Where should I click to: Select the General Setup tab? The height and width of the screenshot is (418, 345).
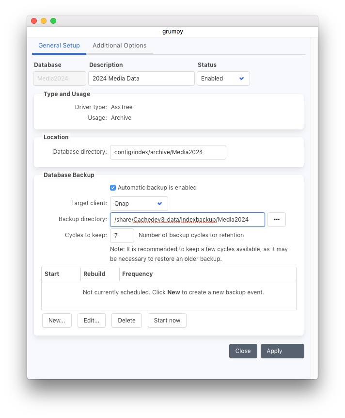(59, 46)
